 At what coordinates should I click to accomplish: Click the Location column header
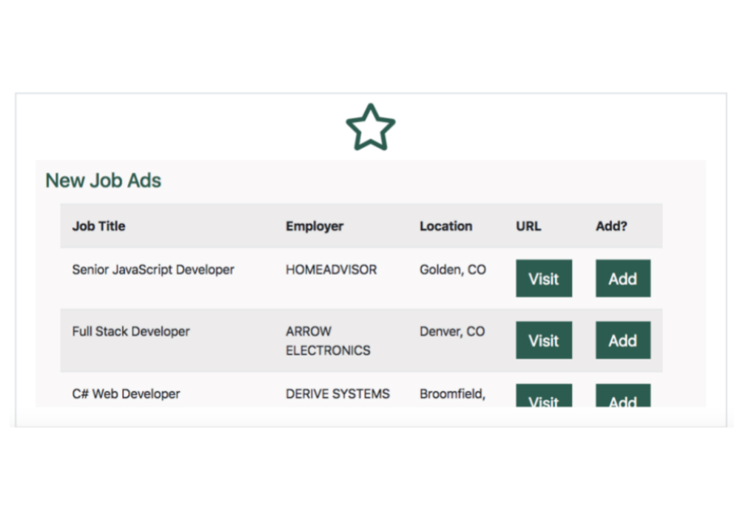tap(446, 226)
